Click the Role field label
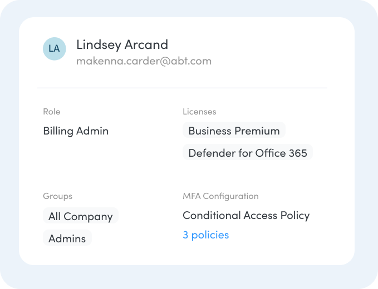 click(x=51, y=112)
